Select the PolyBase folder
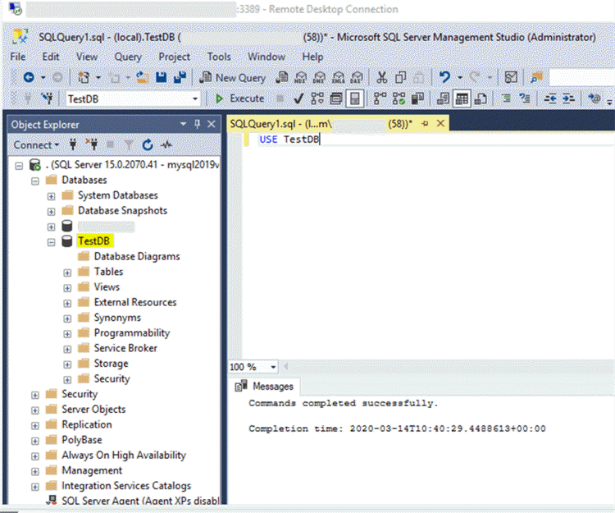Viewport: 615px width, 513px height. tap(81, 440)
